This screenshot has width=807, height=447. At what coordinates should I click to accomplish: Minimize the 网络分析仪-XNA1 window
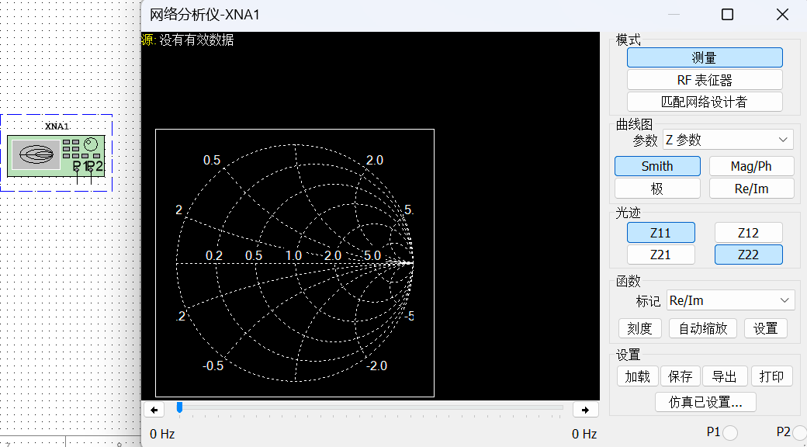[x=674, y=15]
